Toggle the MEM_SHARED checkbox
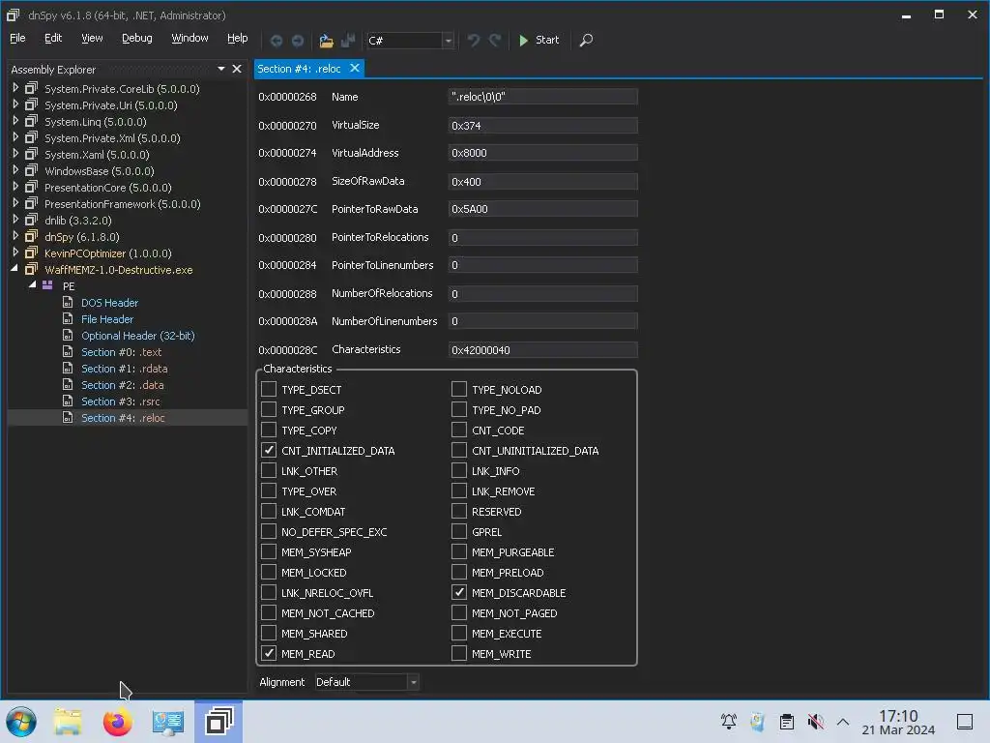 point(269,633)
